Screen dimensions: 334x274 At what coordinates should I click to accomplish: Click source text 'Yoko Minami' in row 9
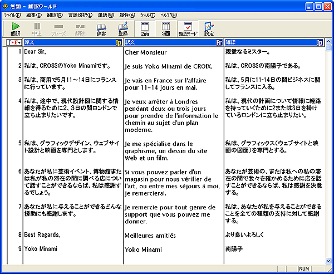[x=41, y=249]
